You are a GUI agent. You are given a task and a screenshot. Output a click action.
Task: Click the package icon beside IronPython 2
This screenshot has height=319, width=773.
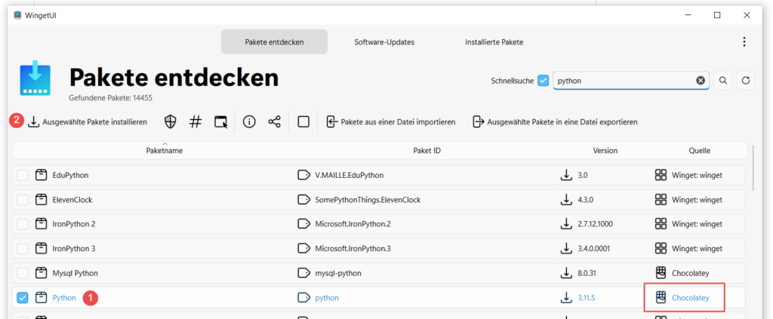click(x=41, y=224)
